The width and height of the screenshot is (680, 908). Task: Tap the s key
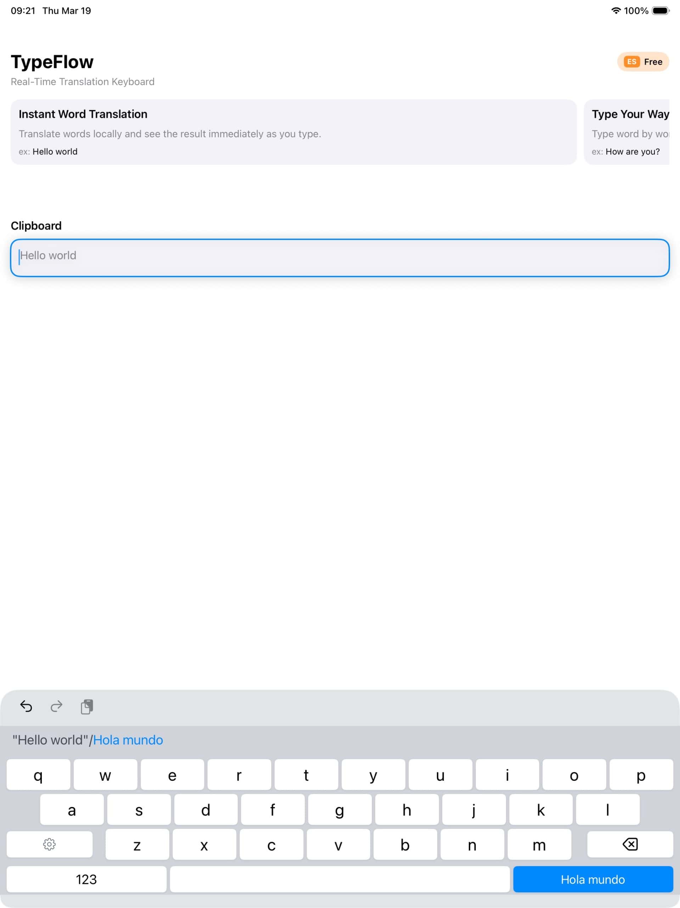click(x=139, y=809)
